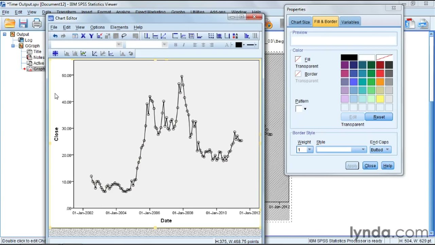Screen dimensions: 435x245
Task: Click the distribution curve icon
Action: pos(122,53)
